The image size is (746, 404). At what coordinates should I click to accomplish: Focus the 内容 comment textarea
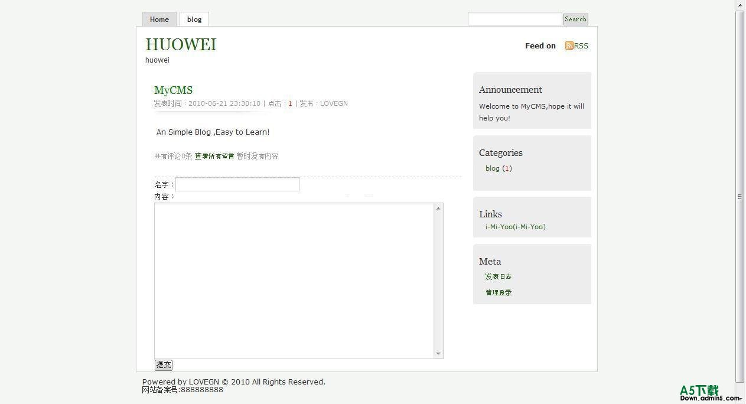[x=294, y=281]
